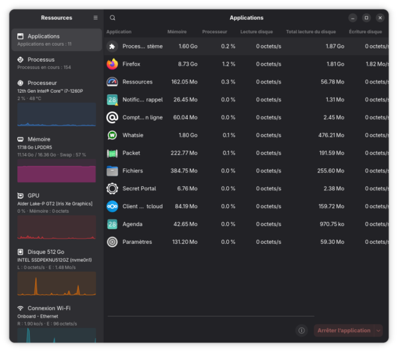Select the Secret Portal row name
This screenshot has height=352, width=398.
pos(139,188)
